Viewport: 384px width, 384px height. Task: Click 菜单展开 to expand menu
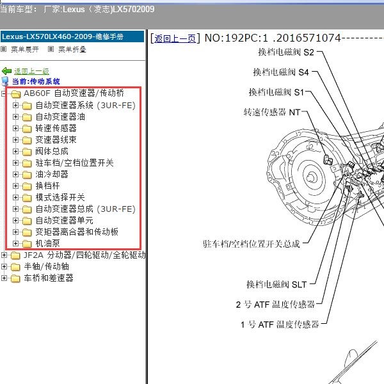[x=25, y=49]
